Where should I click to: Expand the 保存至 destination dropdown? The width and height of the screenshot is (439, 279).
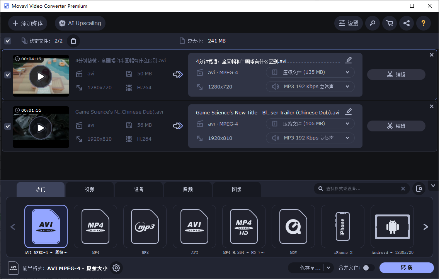(x=328, y=267)
